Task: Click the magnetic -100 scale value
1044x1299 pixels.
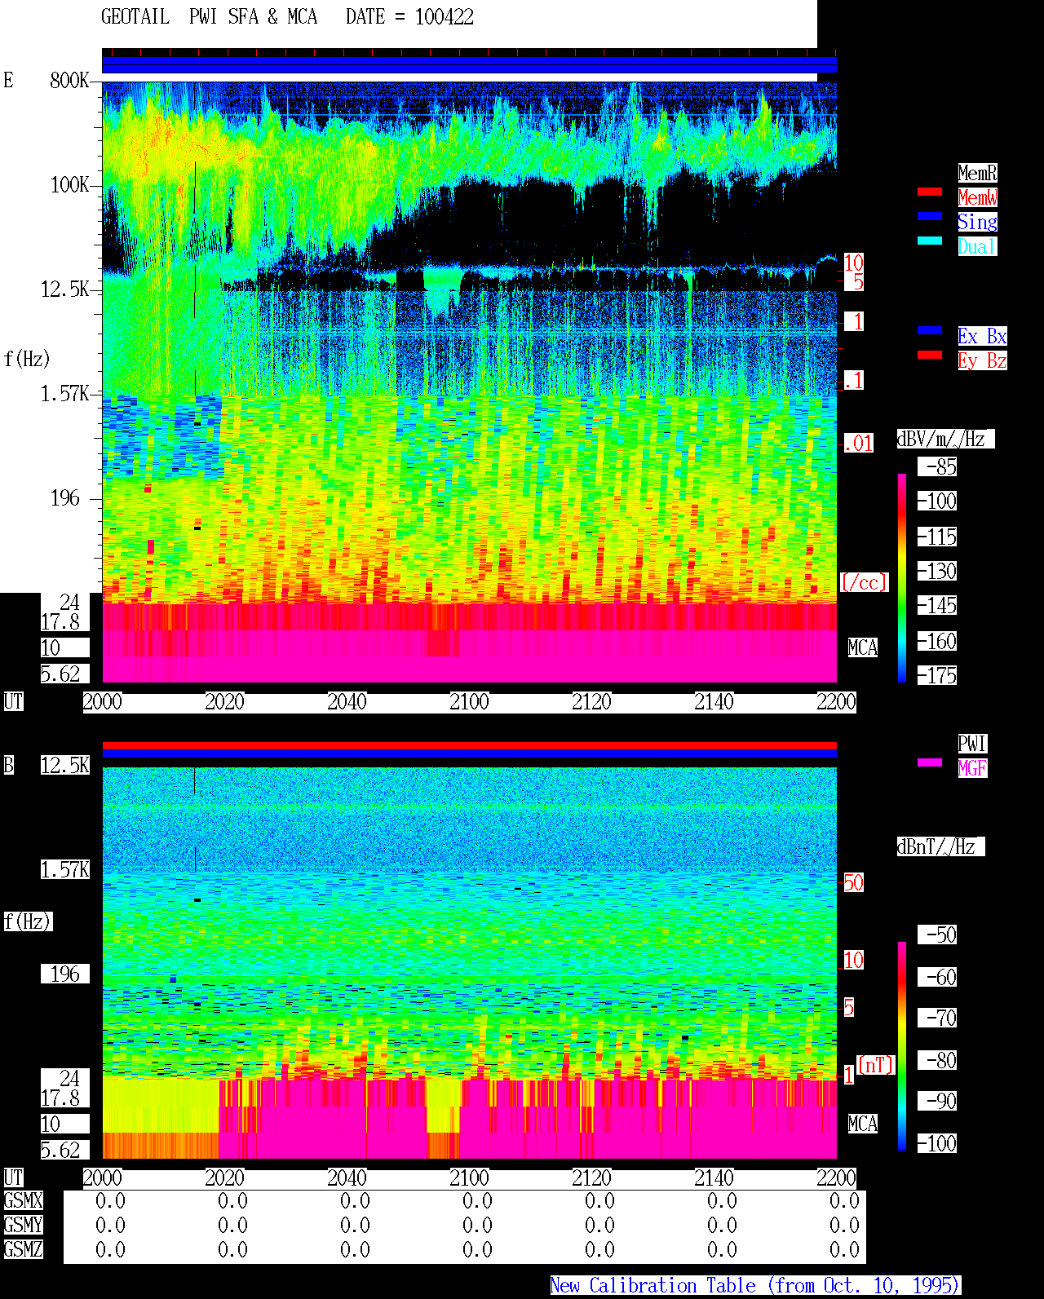Action: click(937, 1143)
